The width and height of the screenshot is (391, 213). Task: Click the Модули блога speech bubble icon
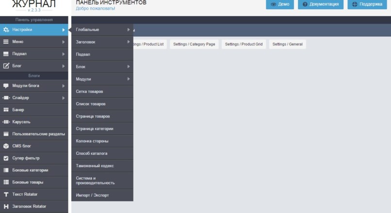(6, 86)
